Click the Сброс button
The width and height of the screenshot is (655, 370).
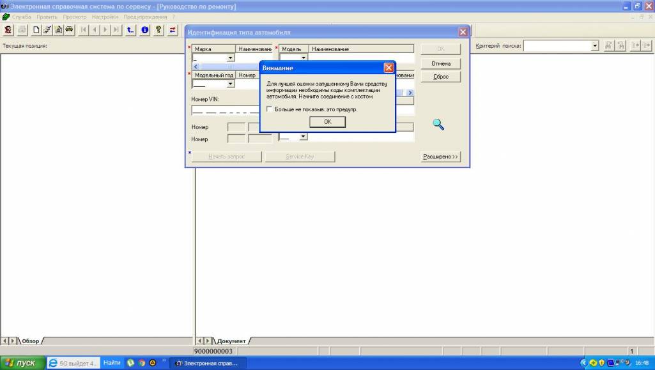point(440,77)
